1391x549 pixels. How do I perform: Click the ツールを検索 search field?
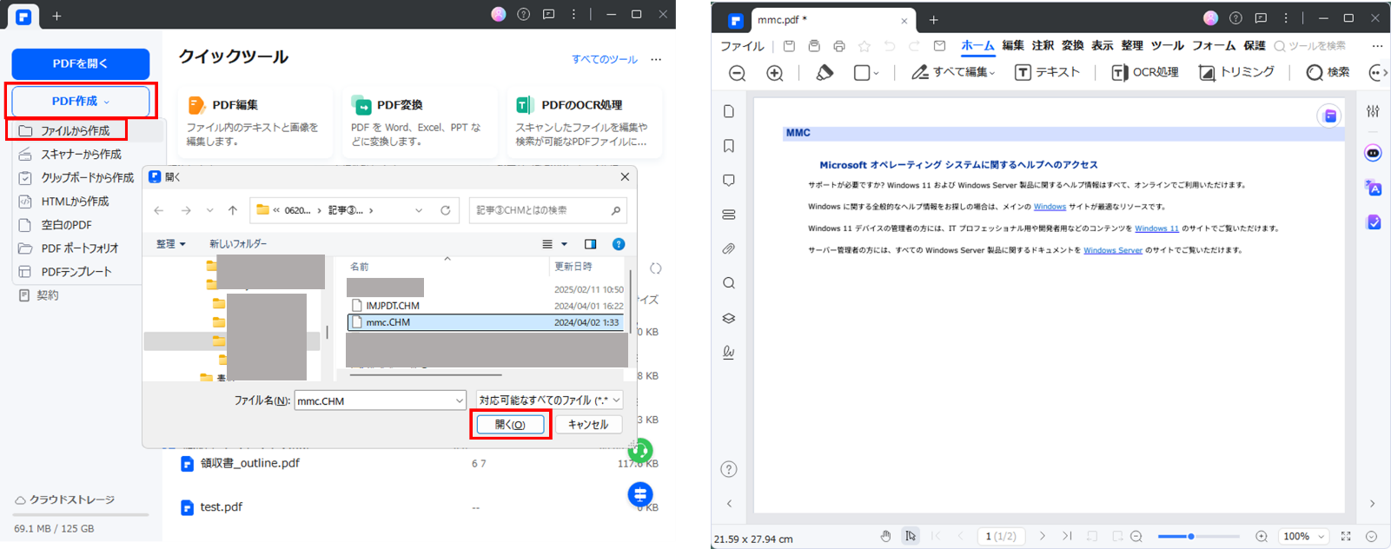click(x=1309, y=46)
